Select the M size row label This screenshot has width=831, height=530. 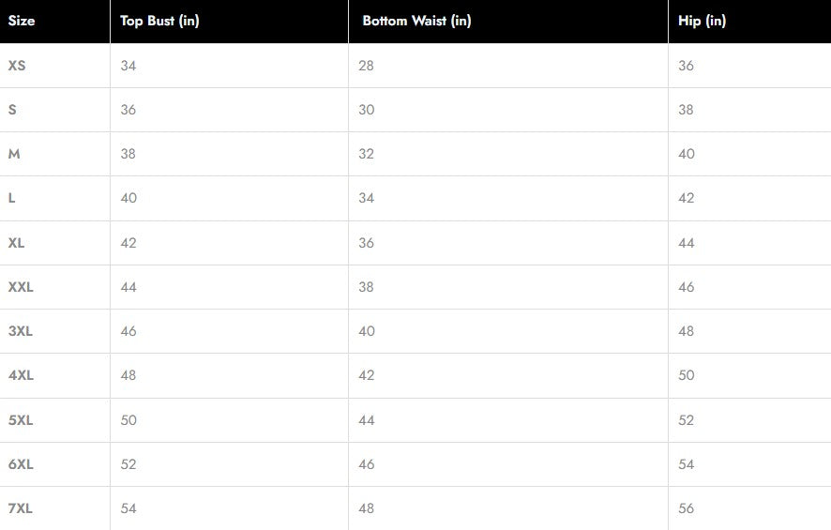pos(14,154)
